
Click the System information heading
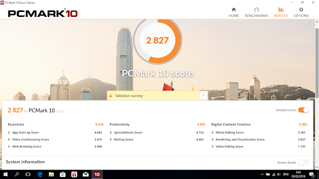[x=25, y=162]
